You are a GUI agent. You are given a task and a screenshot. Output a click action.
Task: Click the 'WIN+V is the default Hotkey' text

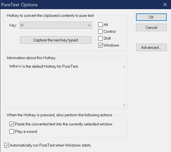pyautogui.click(x=44, y=67)
